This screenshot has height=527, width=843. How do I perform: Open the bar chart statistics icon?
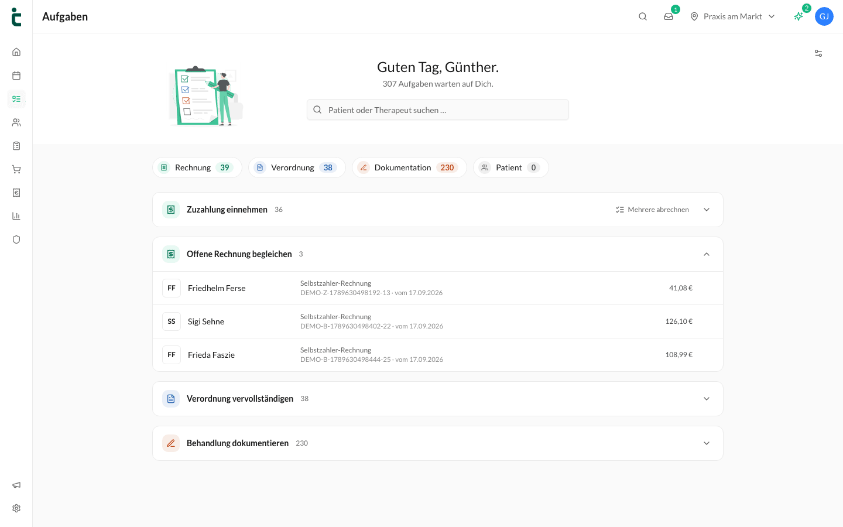[x=16, y=216]
